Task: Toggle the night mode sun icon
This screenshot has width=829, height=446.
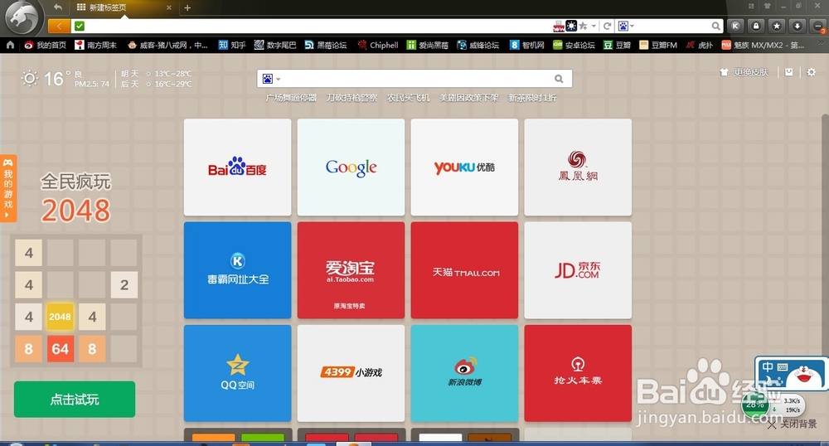Action: 571,26
